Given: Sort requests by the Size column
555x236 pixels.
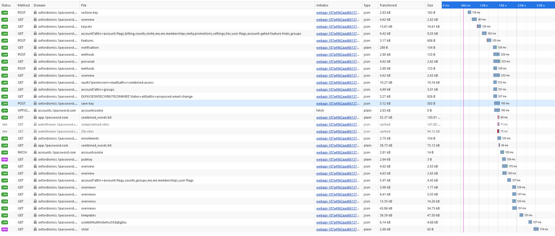Looking at the screenshot, I should [430, 5].
